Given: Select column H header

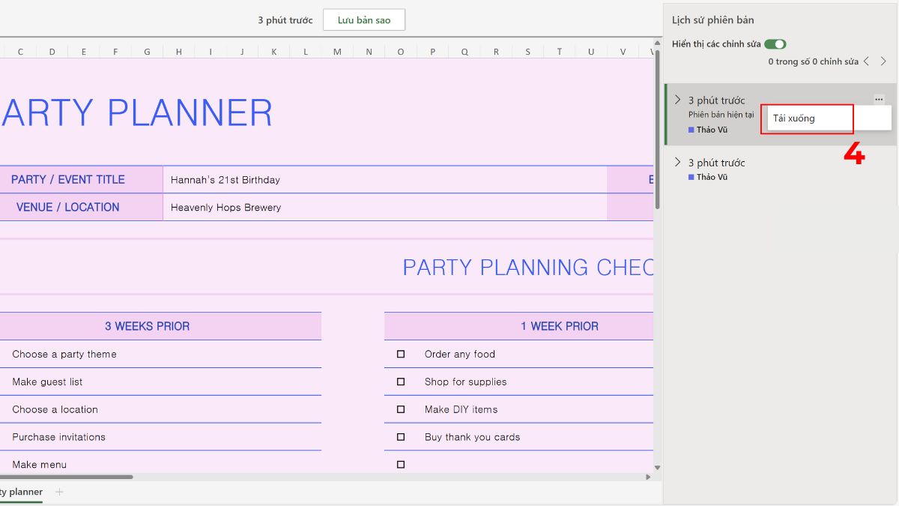Looking at the screenshot, I should click(178, 52).
